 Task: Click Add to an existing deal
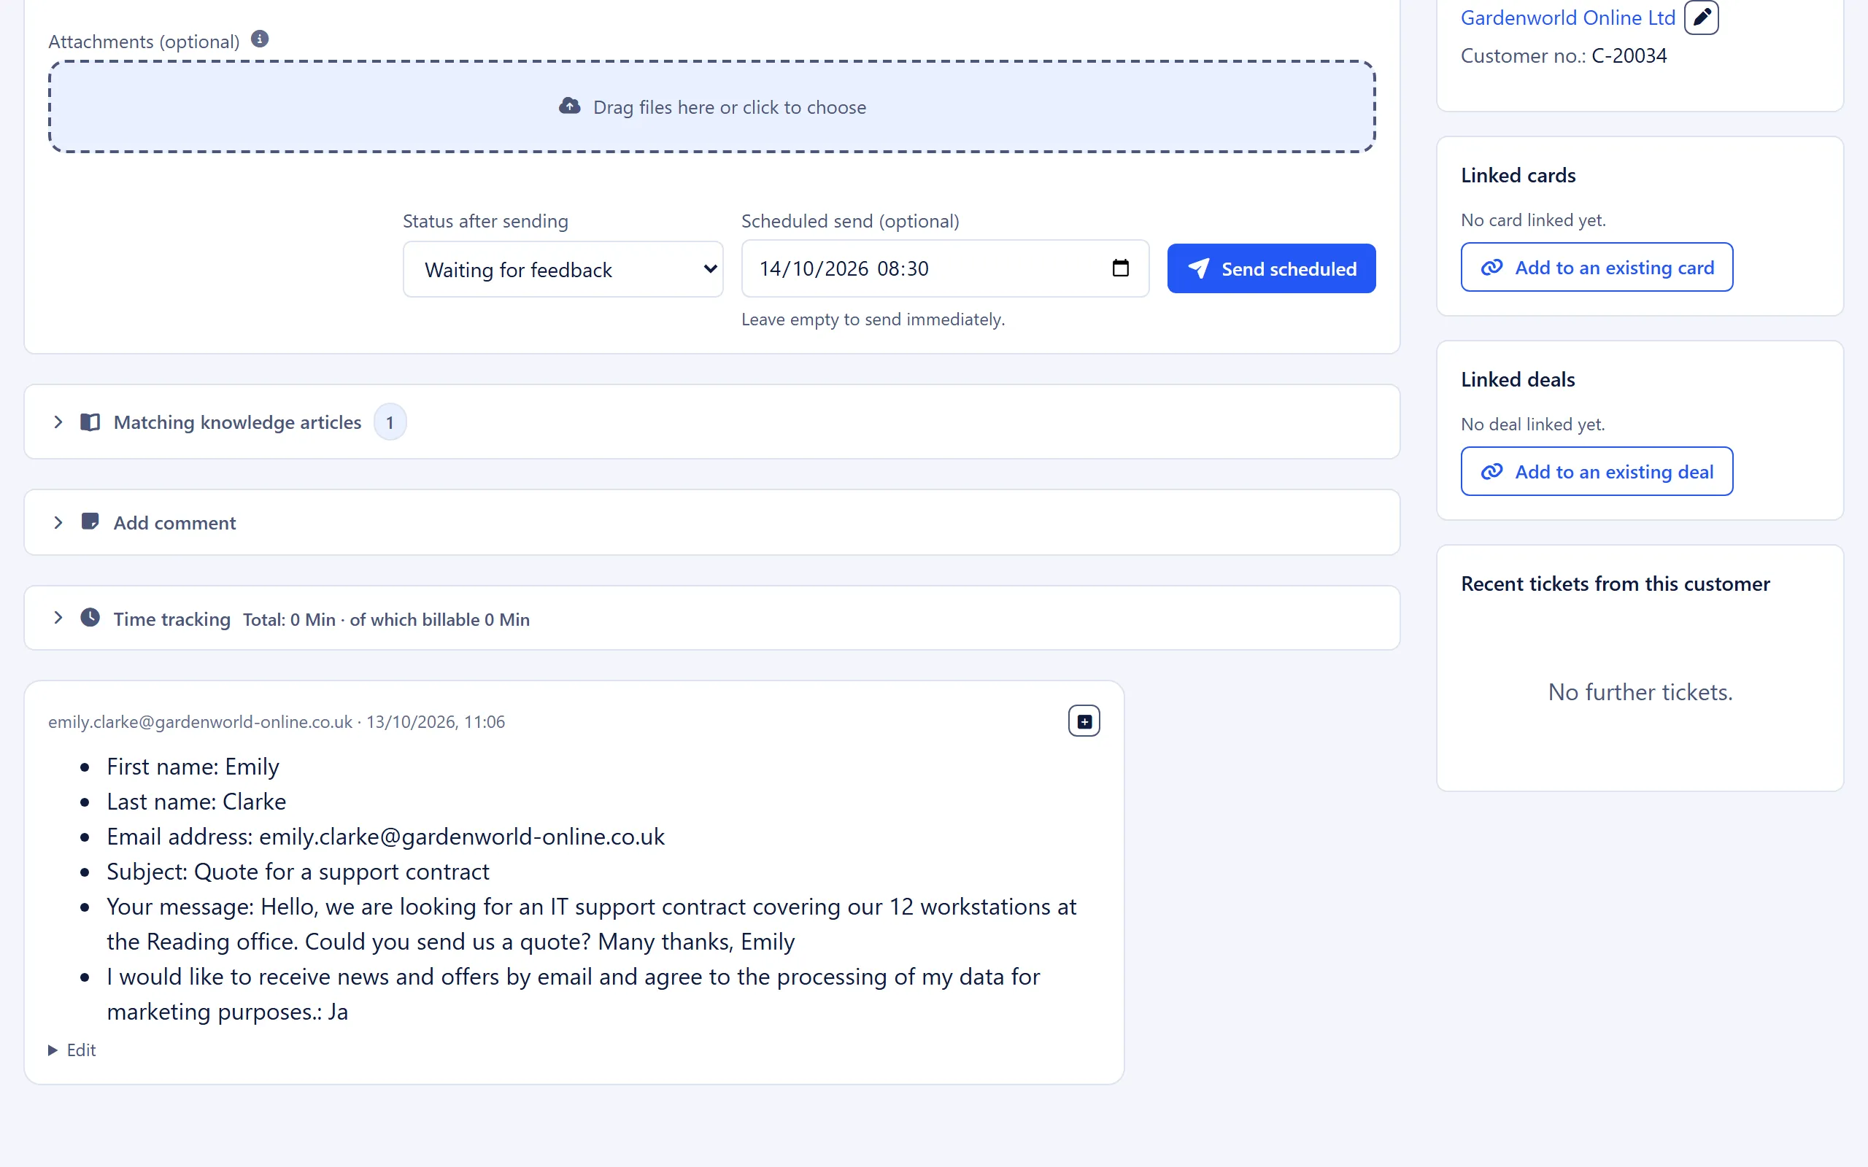pyautogui.click(x=1597, y=472)
